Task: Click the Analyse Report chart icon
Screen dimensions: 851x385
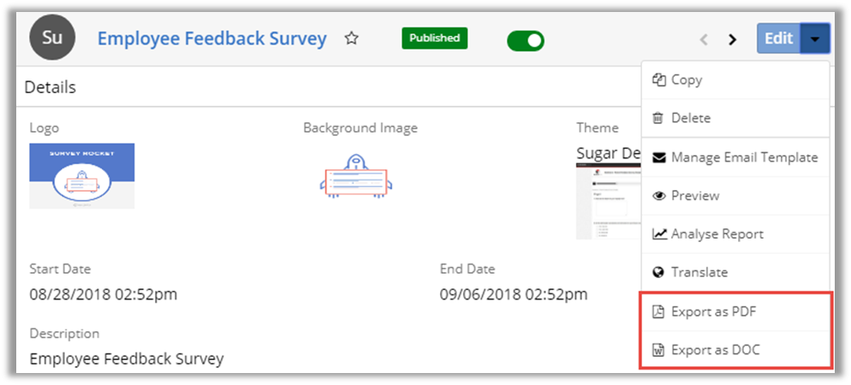Action: tap(659, 234)
